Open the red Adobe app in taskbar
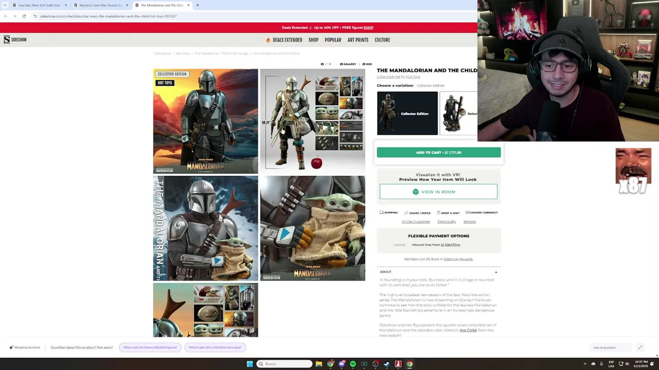The image size is (659, 370). click(x=398, y=364)
